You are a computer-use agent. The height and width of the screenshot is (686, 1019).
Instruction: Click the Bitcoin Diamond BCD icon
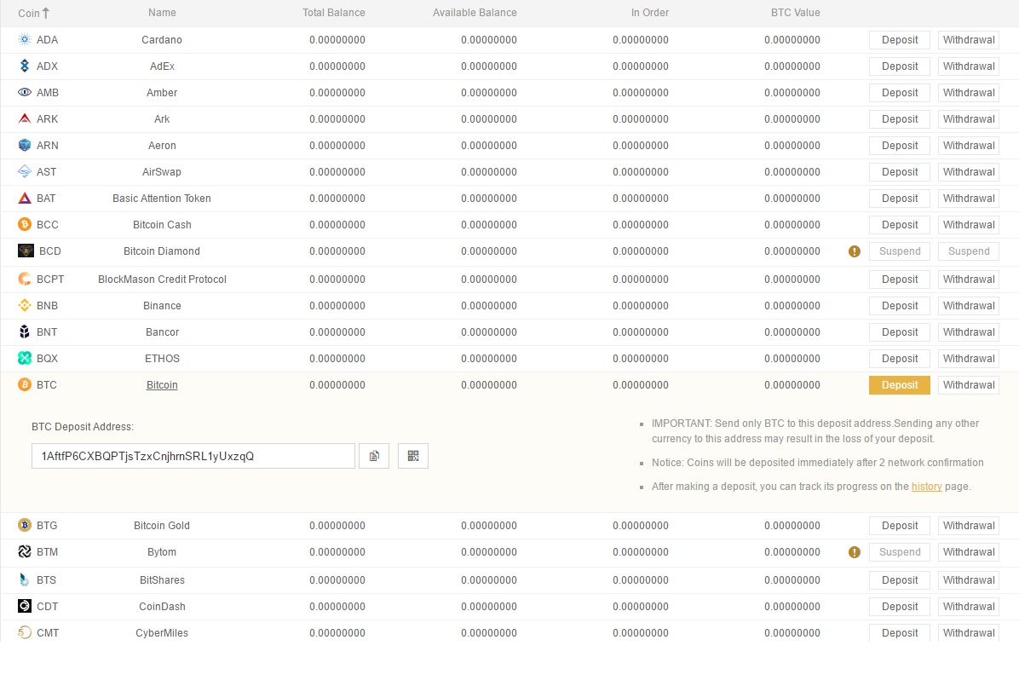tap(26, 251)
